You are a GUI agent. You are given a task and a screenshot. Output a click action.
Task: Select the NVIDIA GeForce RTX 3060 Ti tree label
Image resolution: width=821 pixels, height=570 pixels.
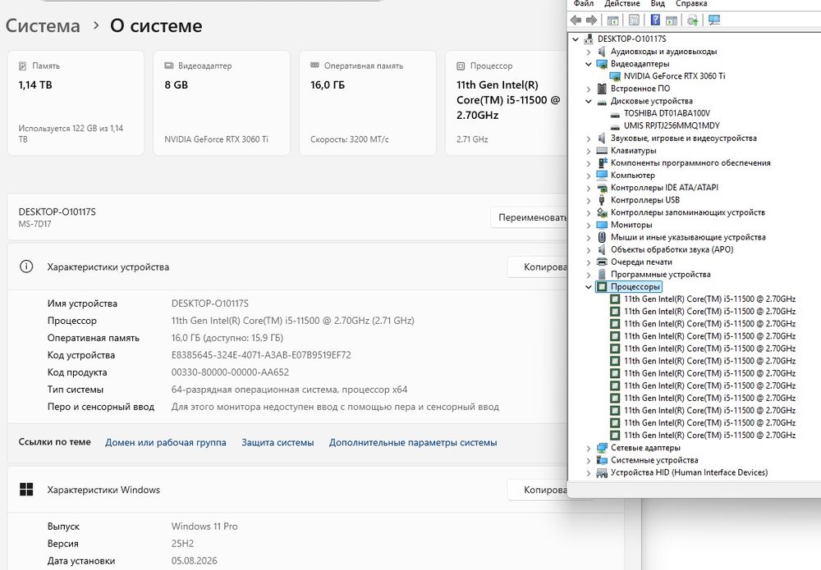(x=674, y=76)
